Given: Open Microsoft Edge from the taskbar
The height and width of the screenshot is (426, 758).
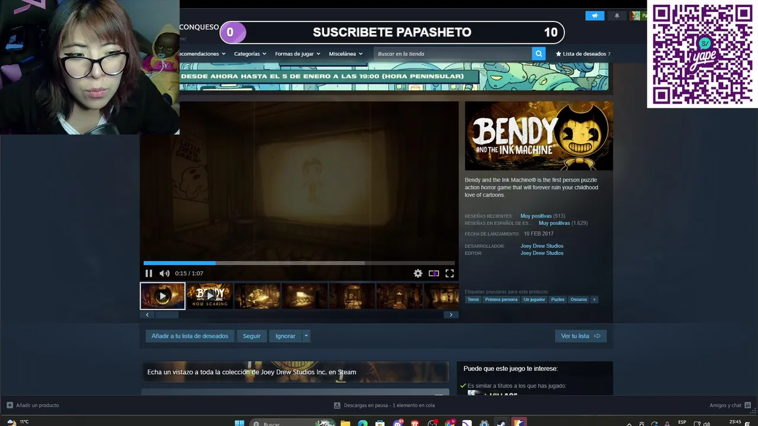Looking at the screenshot, I should [362, 424].
